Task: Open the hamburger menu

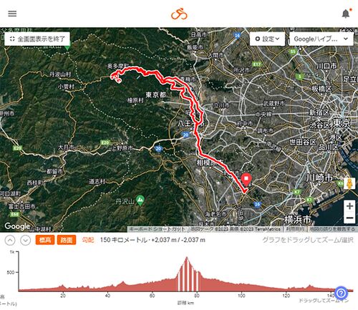Action: click(x=12, y=14)
